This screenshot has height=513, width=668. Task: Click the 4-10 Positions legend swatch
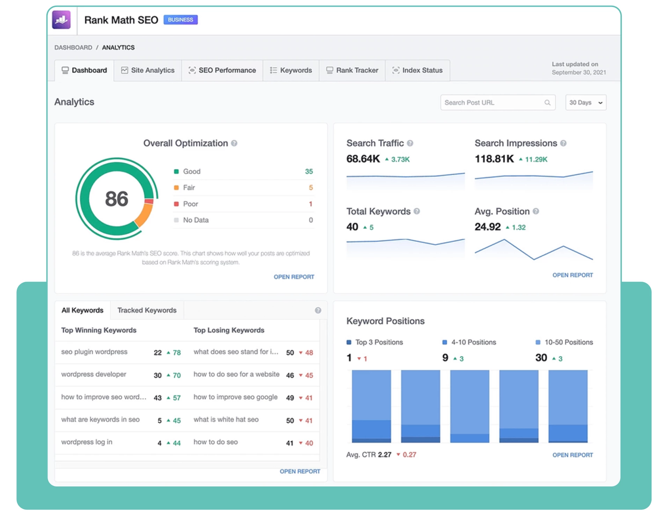point(445,342)
